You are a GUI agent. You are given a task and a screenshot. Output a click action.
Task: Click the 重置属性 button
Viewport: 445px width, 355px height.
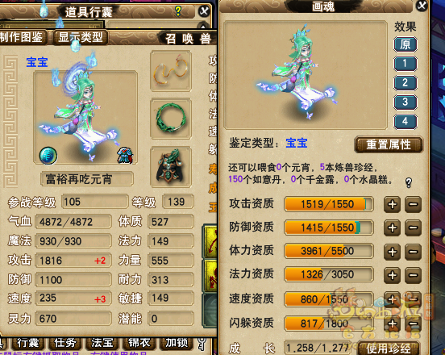pyautogui.click(x=389, y=144)
